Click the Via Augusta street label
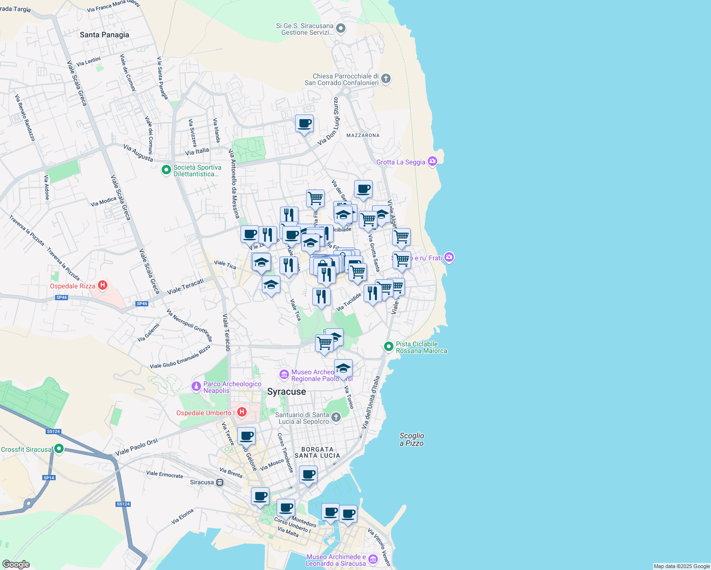 pyautogui.click(x=138, y=153)
